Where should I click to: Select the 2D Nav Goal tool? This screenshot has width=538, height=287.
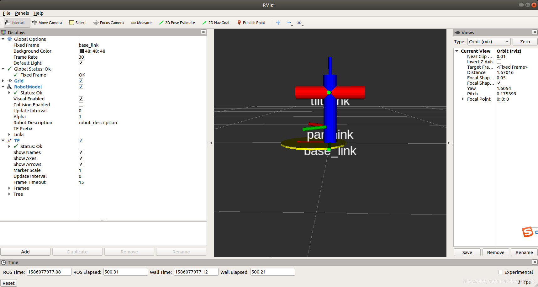[x=216, y=23]
